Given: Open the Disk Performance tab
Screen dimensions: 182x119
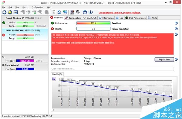Looking at the screenshot, I should [x=136, y=18].
